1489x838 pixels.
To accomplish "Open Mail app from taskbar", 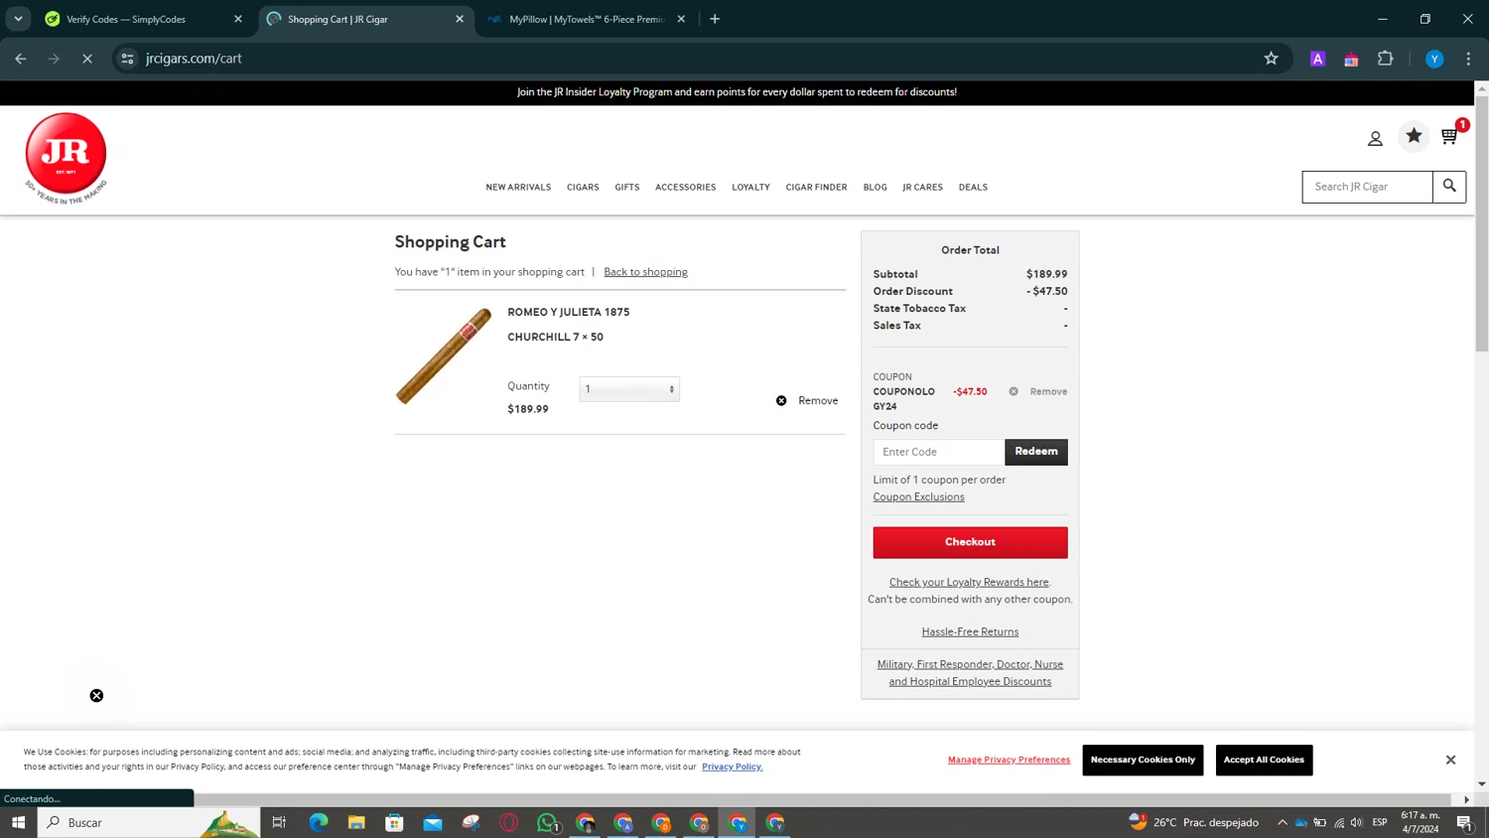I will point(433,822).
